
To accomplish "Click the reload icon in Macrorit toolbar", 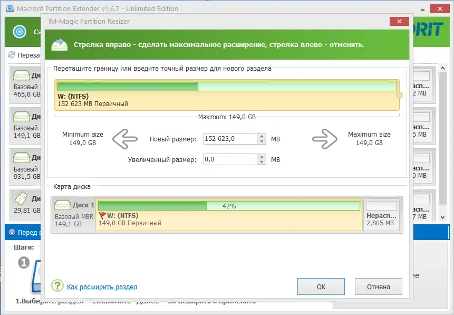I will 12,55.
